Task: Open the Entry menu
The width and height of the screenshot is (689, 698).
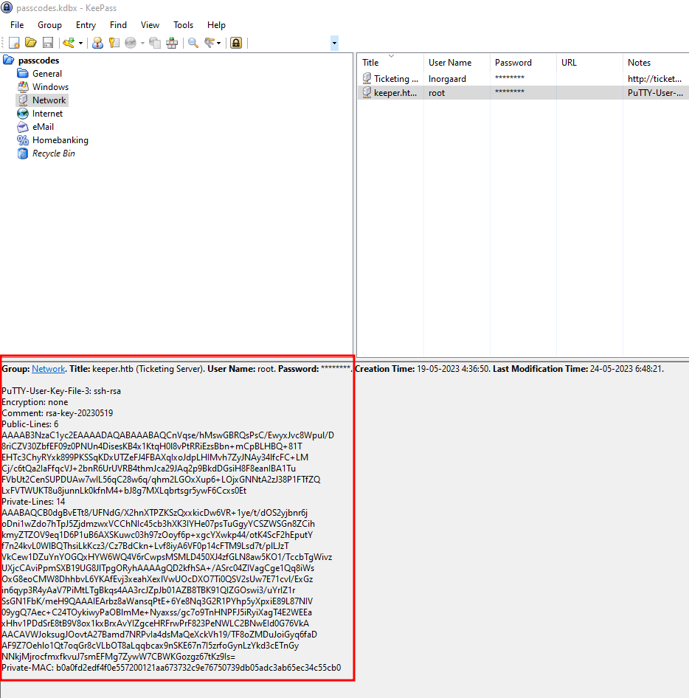Action: click(86, 25)
